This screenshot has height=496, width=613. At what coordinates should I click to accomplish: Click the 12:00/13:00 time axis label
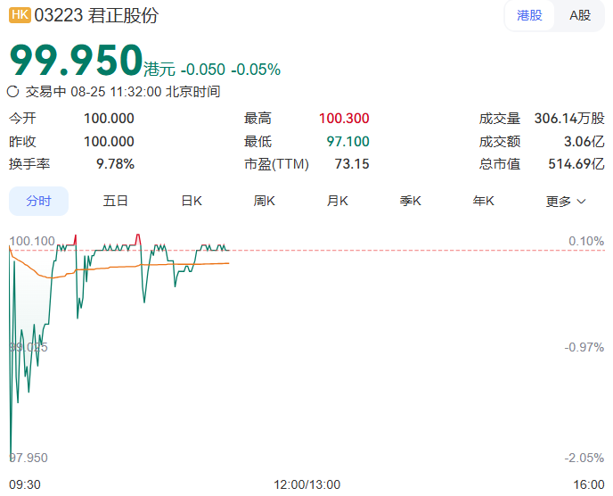[x=306, y=484]
